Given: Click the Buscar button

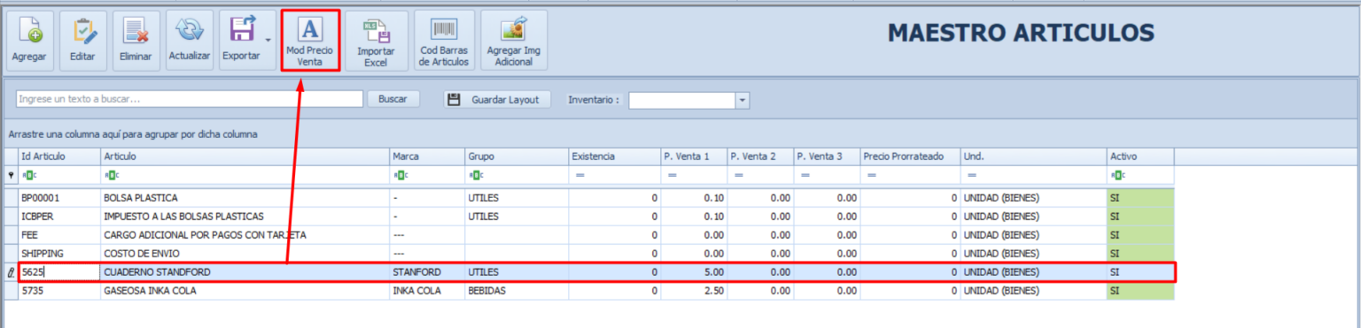Looking at the screenshot, I should [393, 99].
